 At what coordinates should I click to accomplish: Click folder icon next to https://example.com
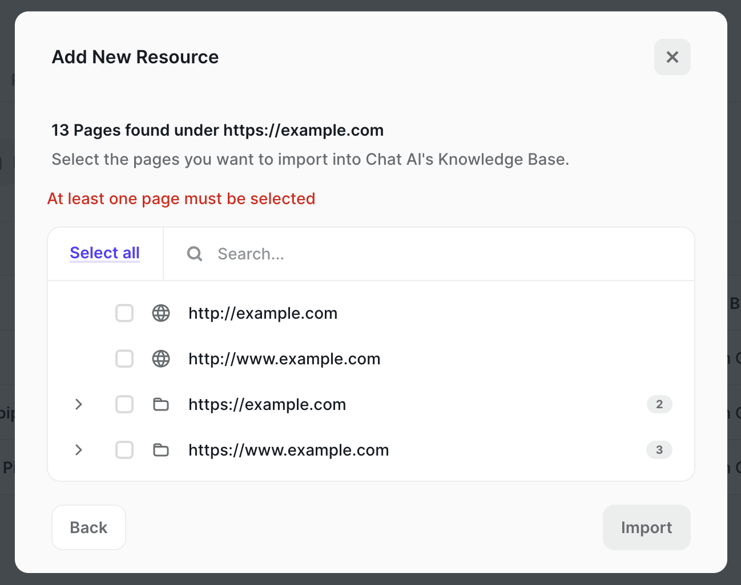[x=161, y=404]
